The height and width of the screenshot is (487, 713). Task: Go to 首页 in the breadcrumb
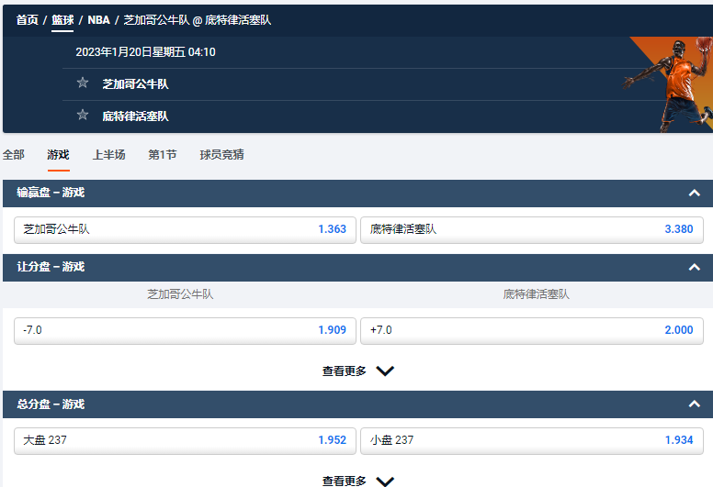click(28, 19)
